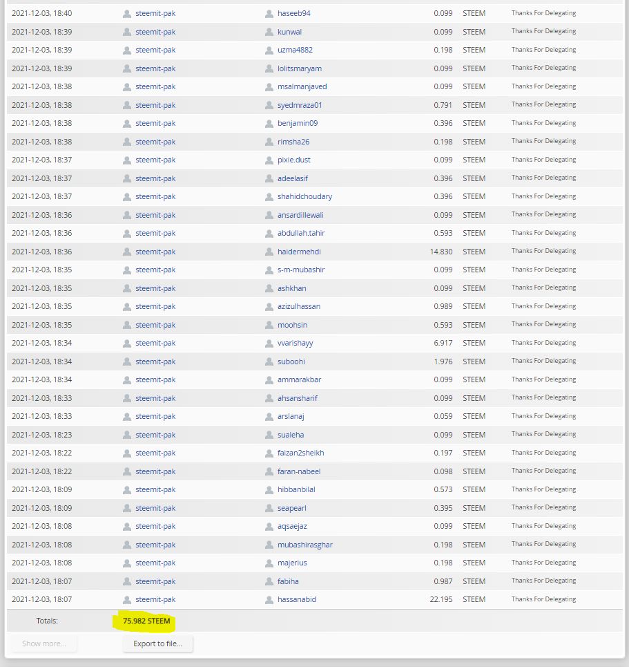Click the avatar icon beside haidermehdi
The height and width of the screenshot is (667, 629).
pos(269,252)
